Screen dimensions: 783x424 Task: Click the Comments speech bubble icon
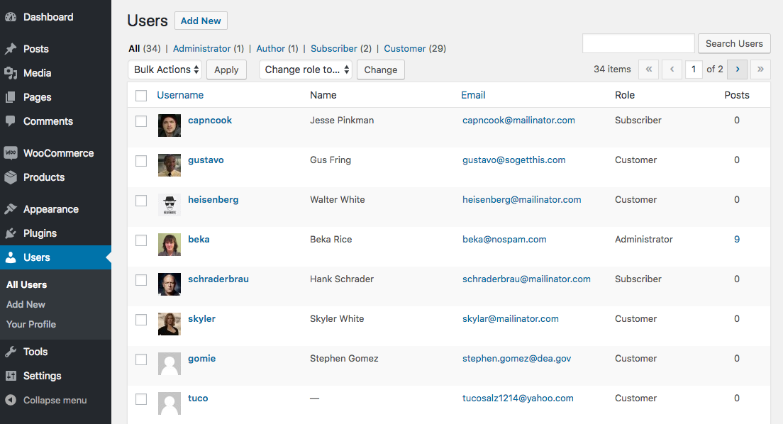(11, 121)
